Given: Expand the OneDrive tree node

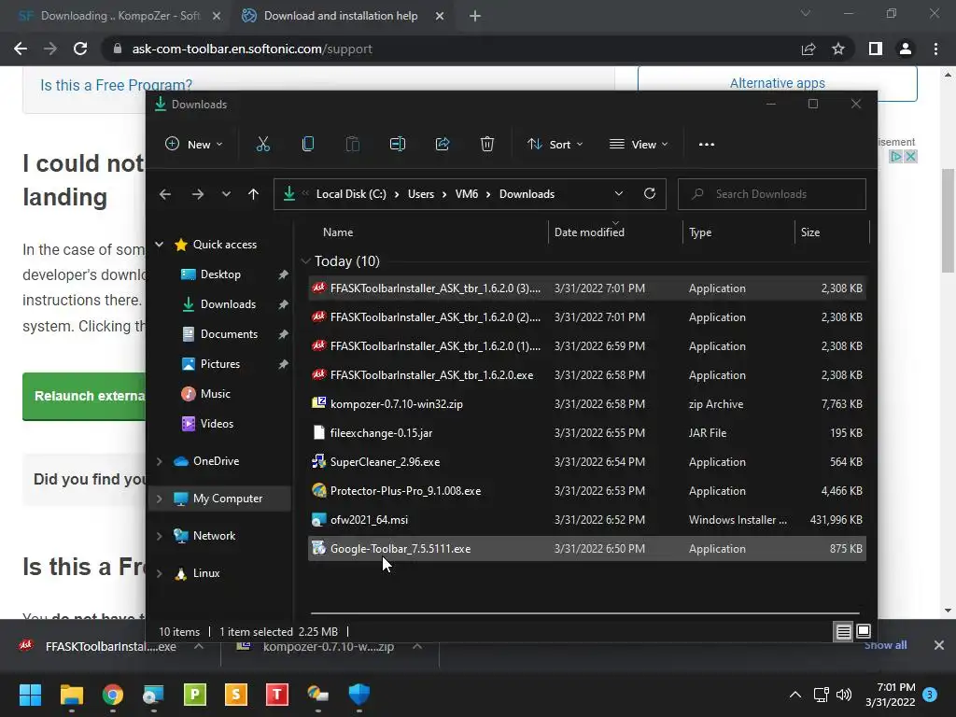Looking at the screenshot, I should (x=159, y=461).
